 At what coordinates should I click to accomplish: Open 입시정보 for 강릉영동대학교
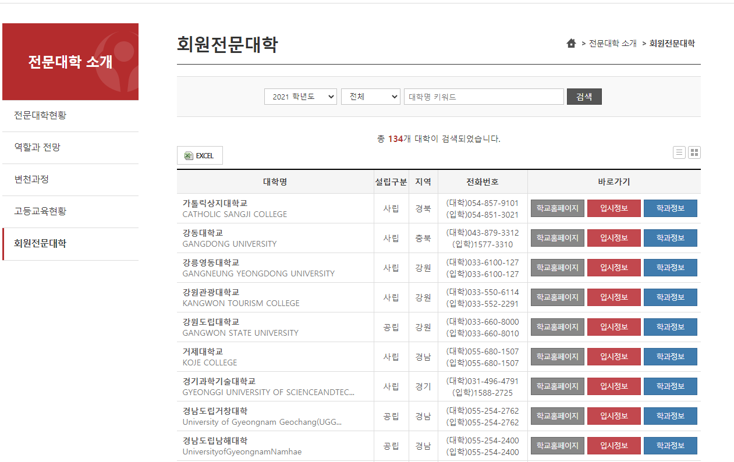[614, 268]
